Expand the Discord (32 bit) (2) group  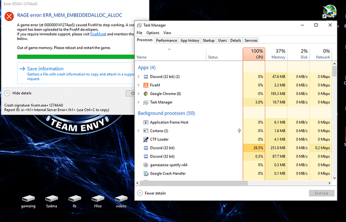pos(138,76)
